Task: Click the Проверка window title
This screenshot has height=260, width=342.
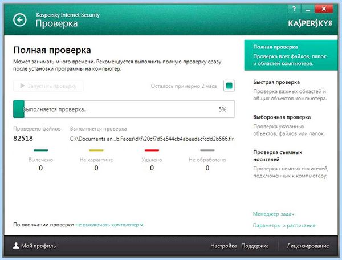Action: [x=56, y=24]
